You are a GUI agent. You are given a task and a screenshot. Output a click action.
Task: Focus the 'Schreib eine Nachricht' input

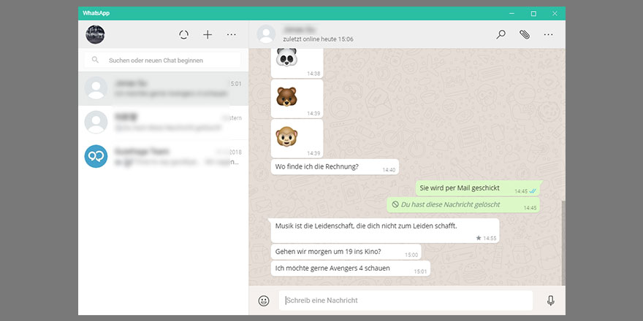(406, 301)
